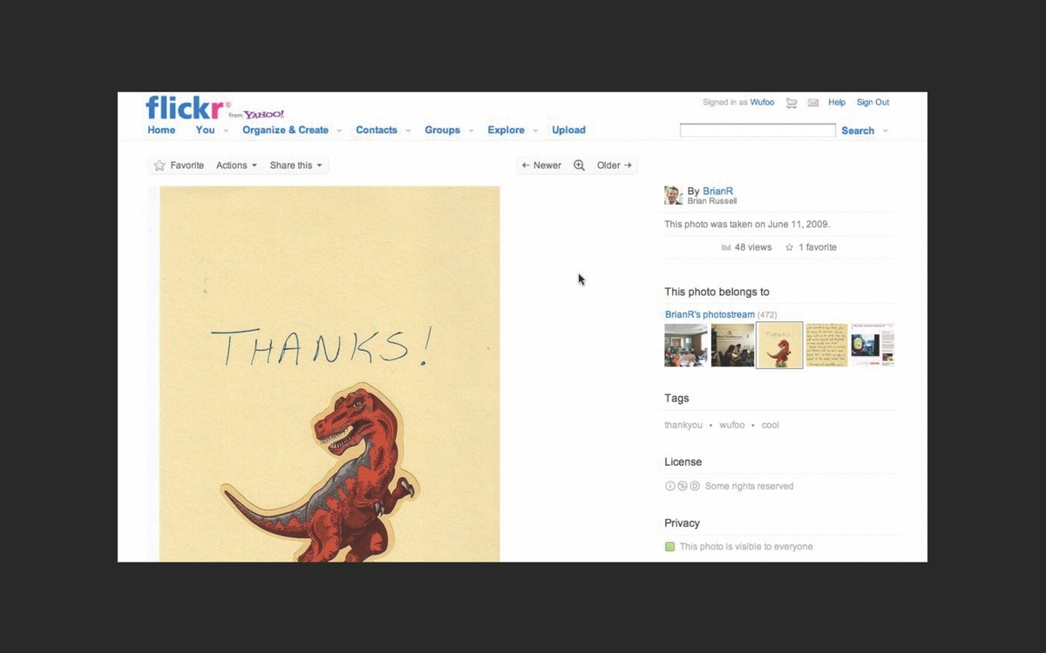Click the Newer photo button
The height and width of the screenshot is (653, 1046).
pos(541,165)
